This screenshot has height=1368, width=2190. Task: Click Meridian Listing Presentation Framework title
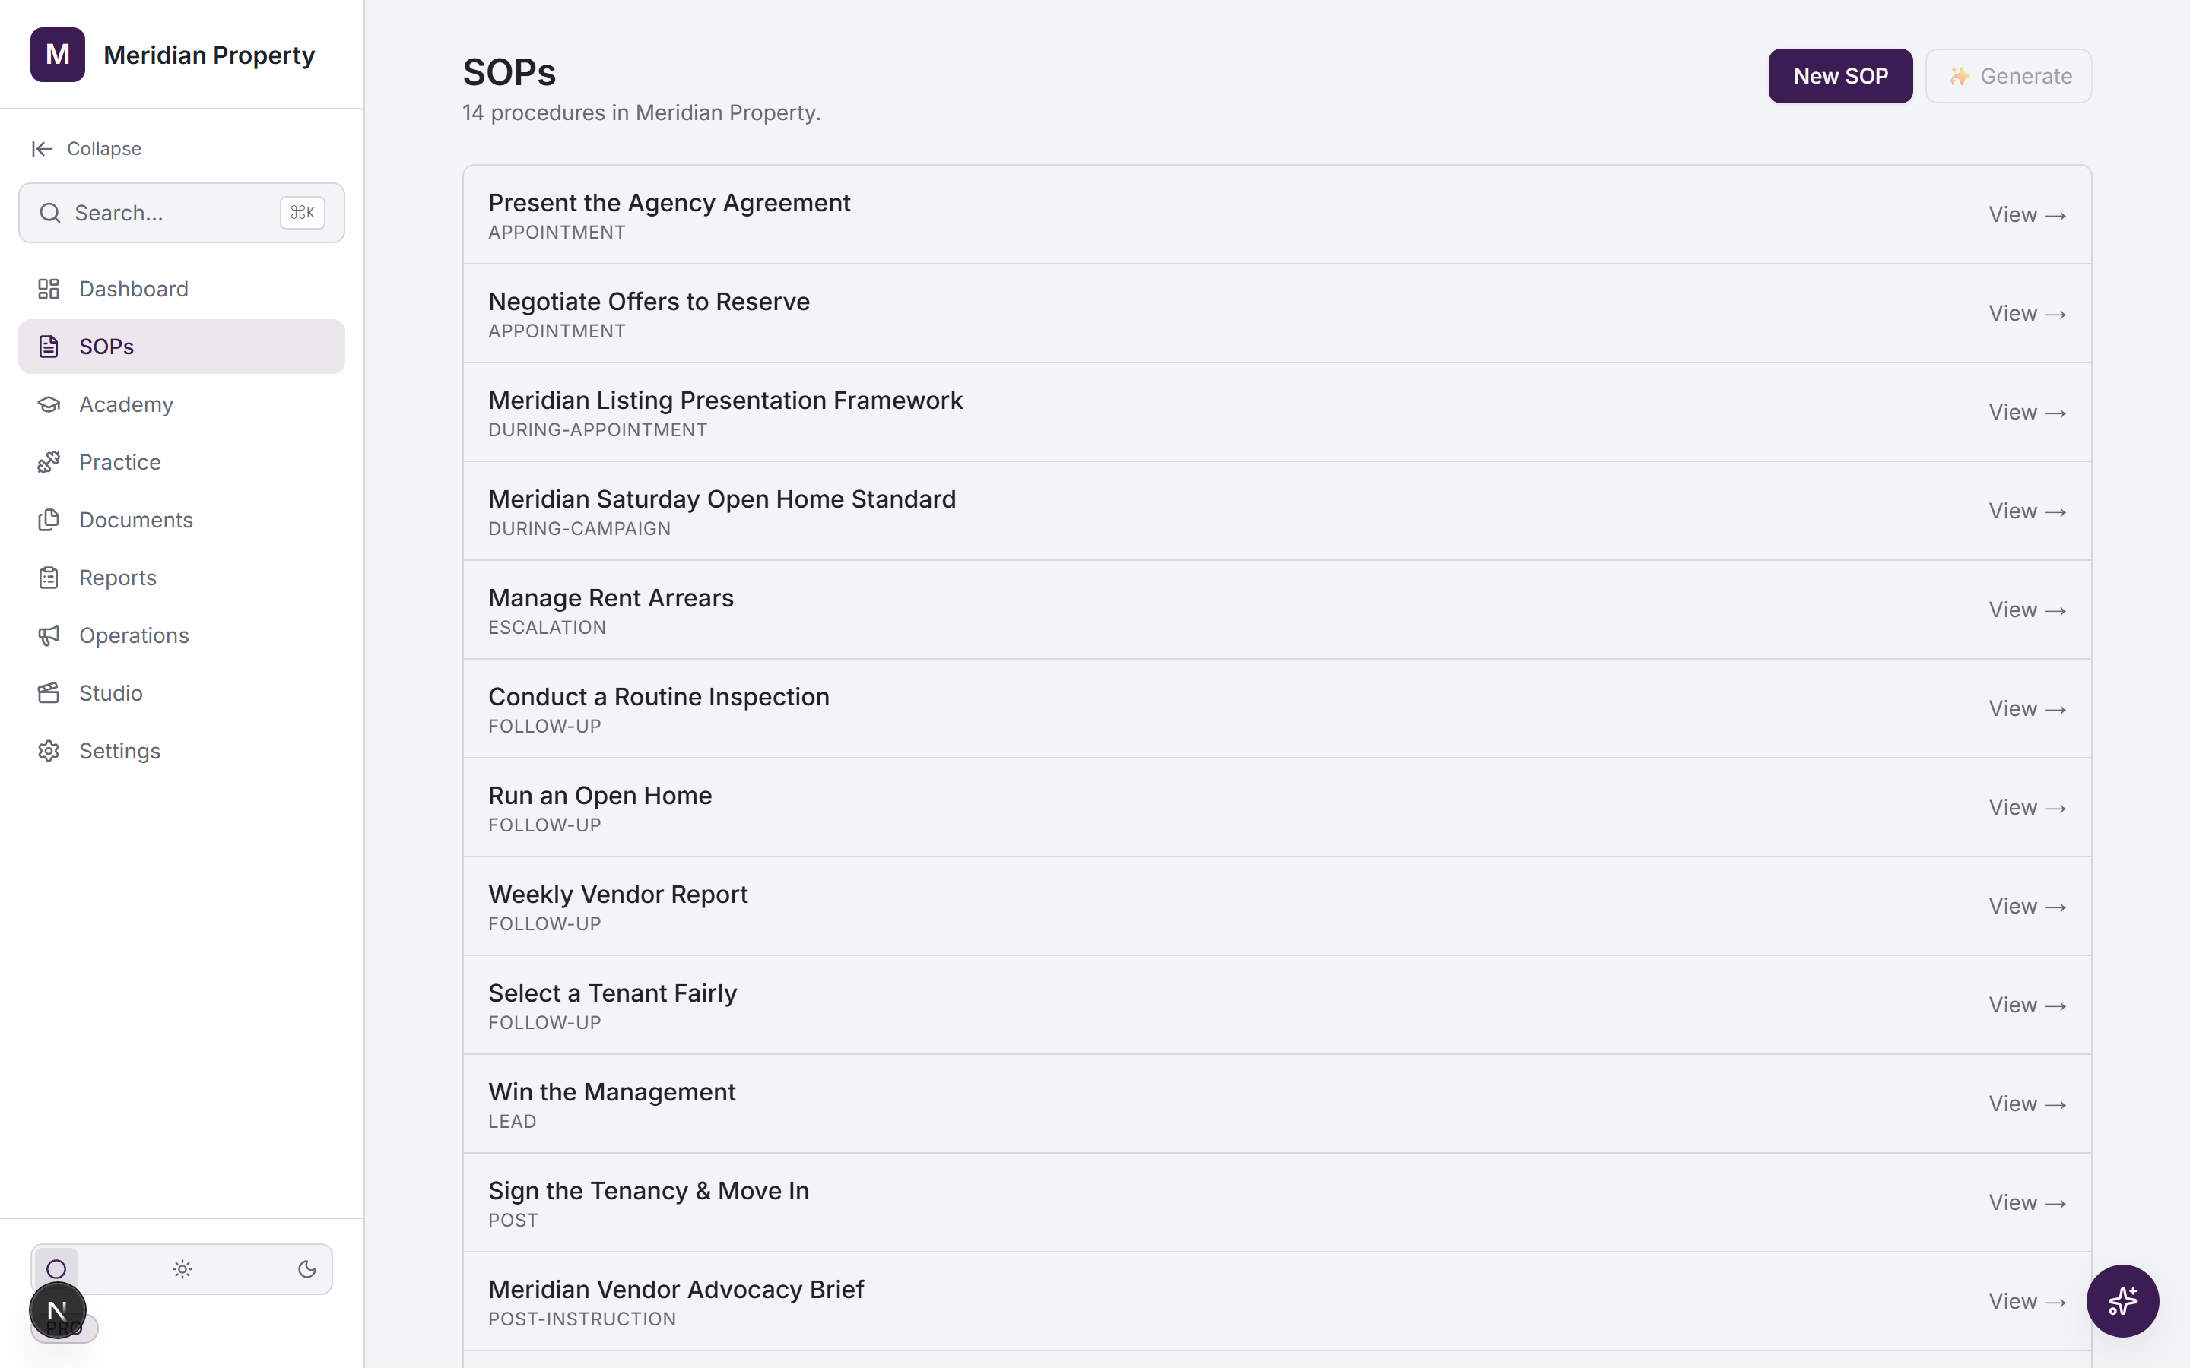pyautogui.click(x=725, y=400)
